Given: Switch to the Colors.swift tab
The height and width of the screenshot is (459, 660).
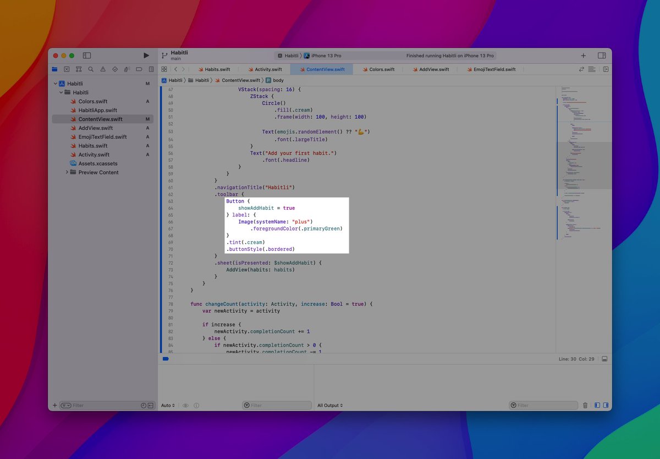Looking at the screenshot, I should click(382, 69).
